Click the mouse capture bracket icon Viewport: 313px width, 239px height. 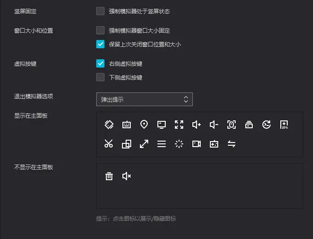coord(232,125)
